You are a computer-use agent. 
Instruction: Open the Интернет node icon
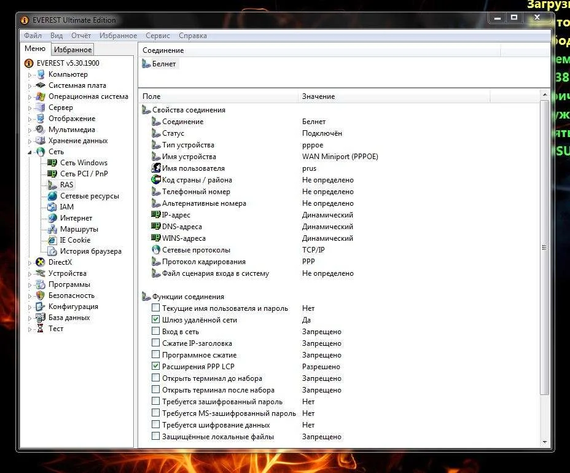pyautogui.click(x=52, y=218)
